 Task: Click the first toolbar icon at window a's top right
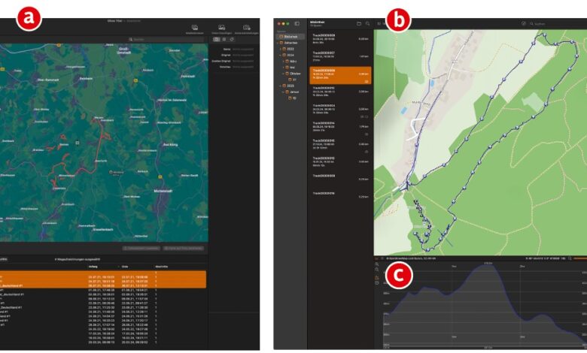[195, 29]
